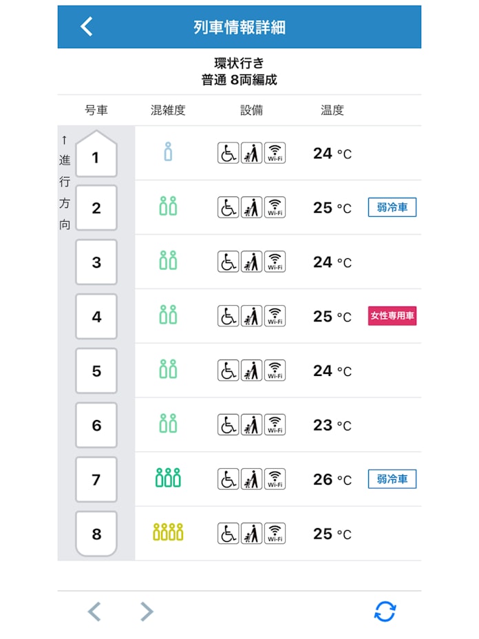Screen dimensions: 479x639
Task: Tap the back arrow in header
Action: pyautogui.click(x=87, y=27)
